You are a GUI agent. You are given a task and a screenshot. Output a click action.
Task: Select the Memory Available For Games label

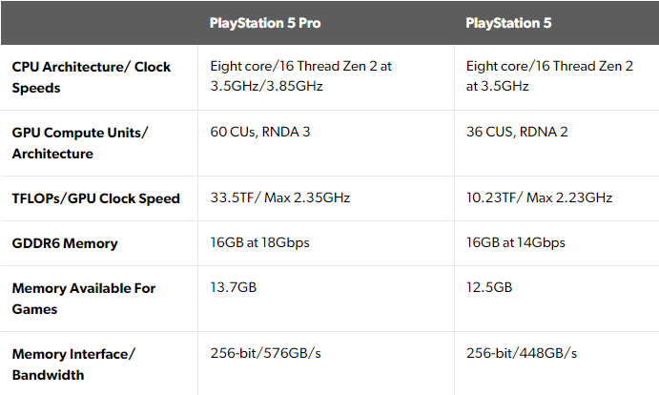pos(84,299)
